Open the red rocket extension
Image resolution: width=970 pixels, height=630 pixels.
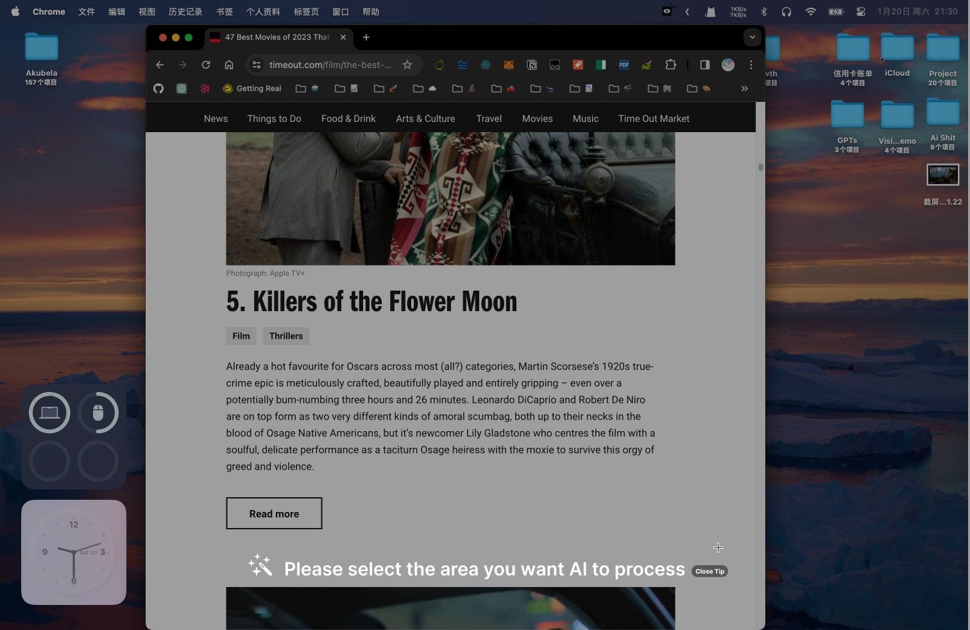tap(577, 65)
